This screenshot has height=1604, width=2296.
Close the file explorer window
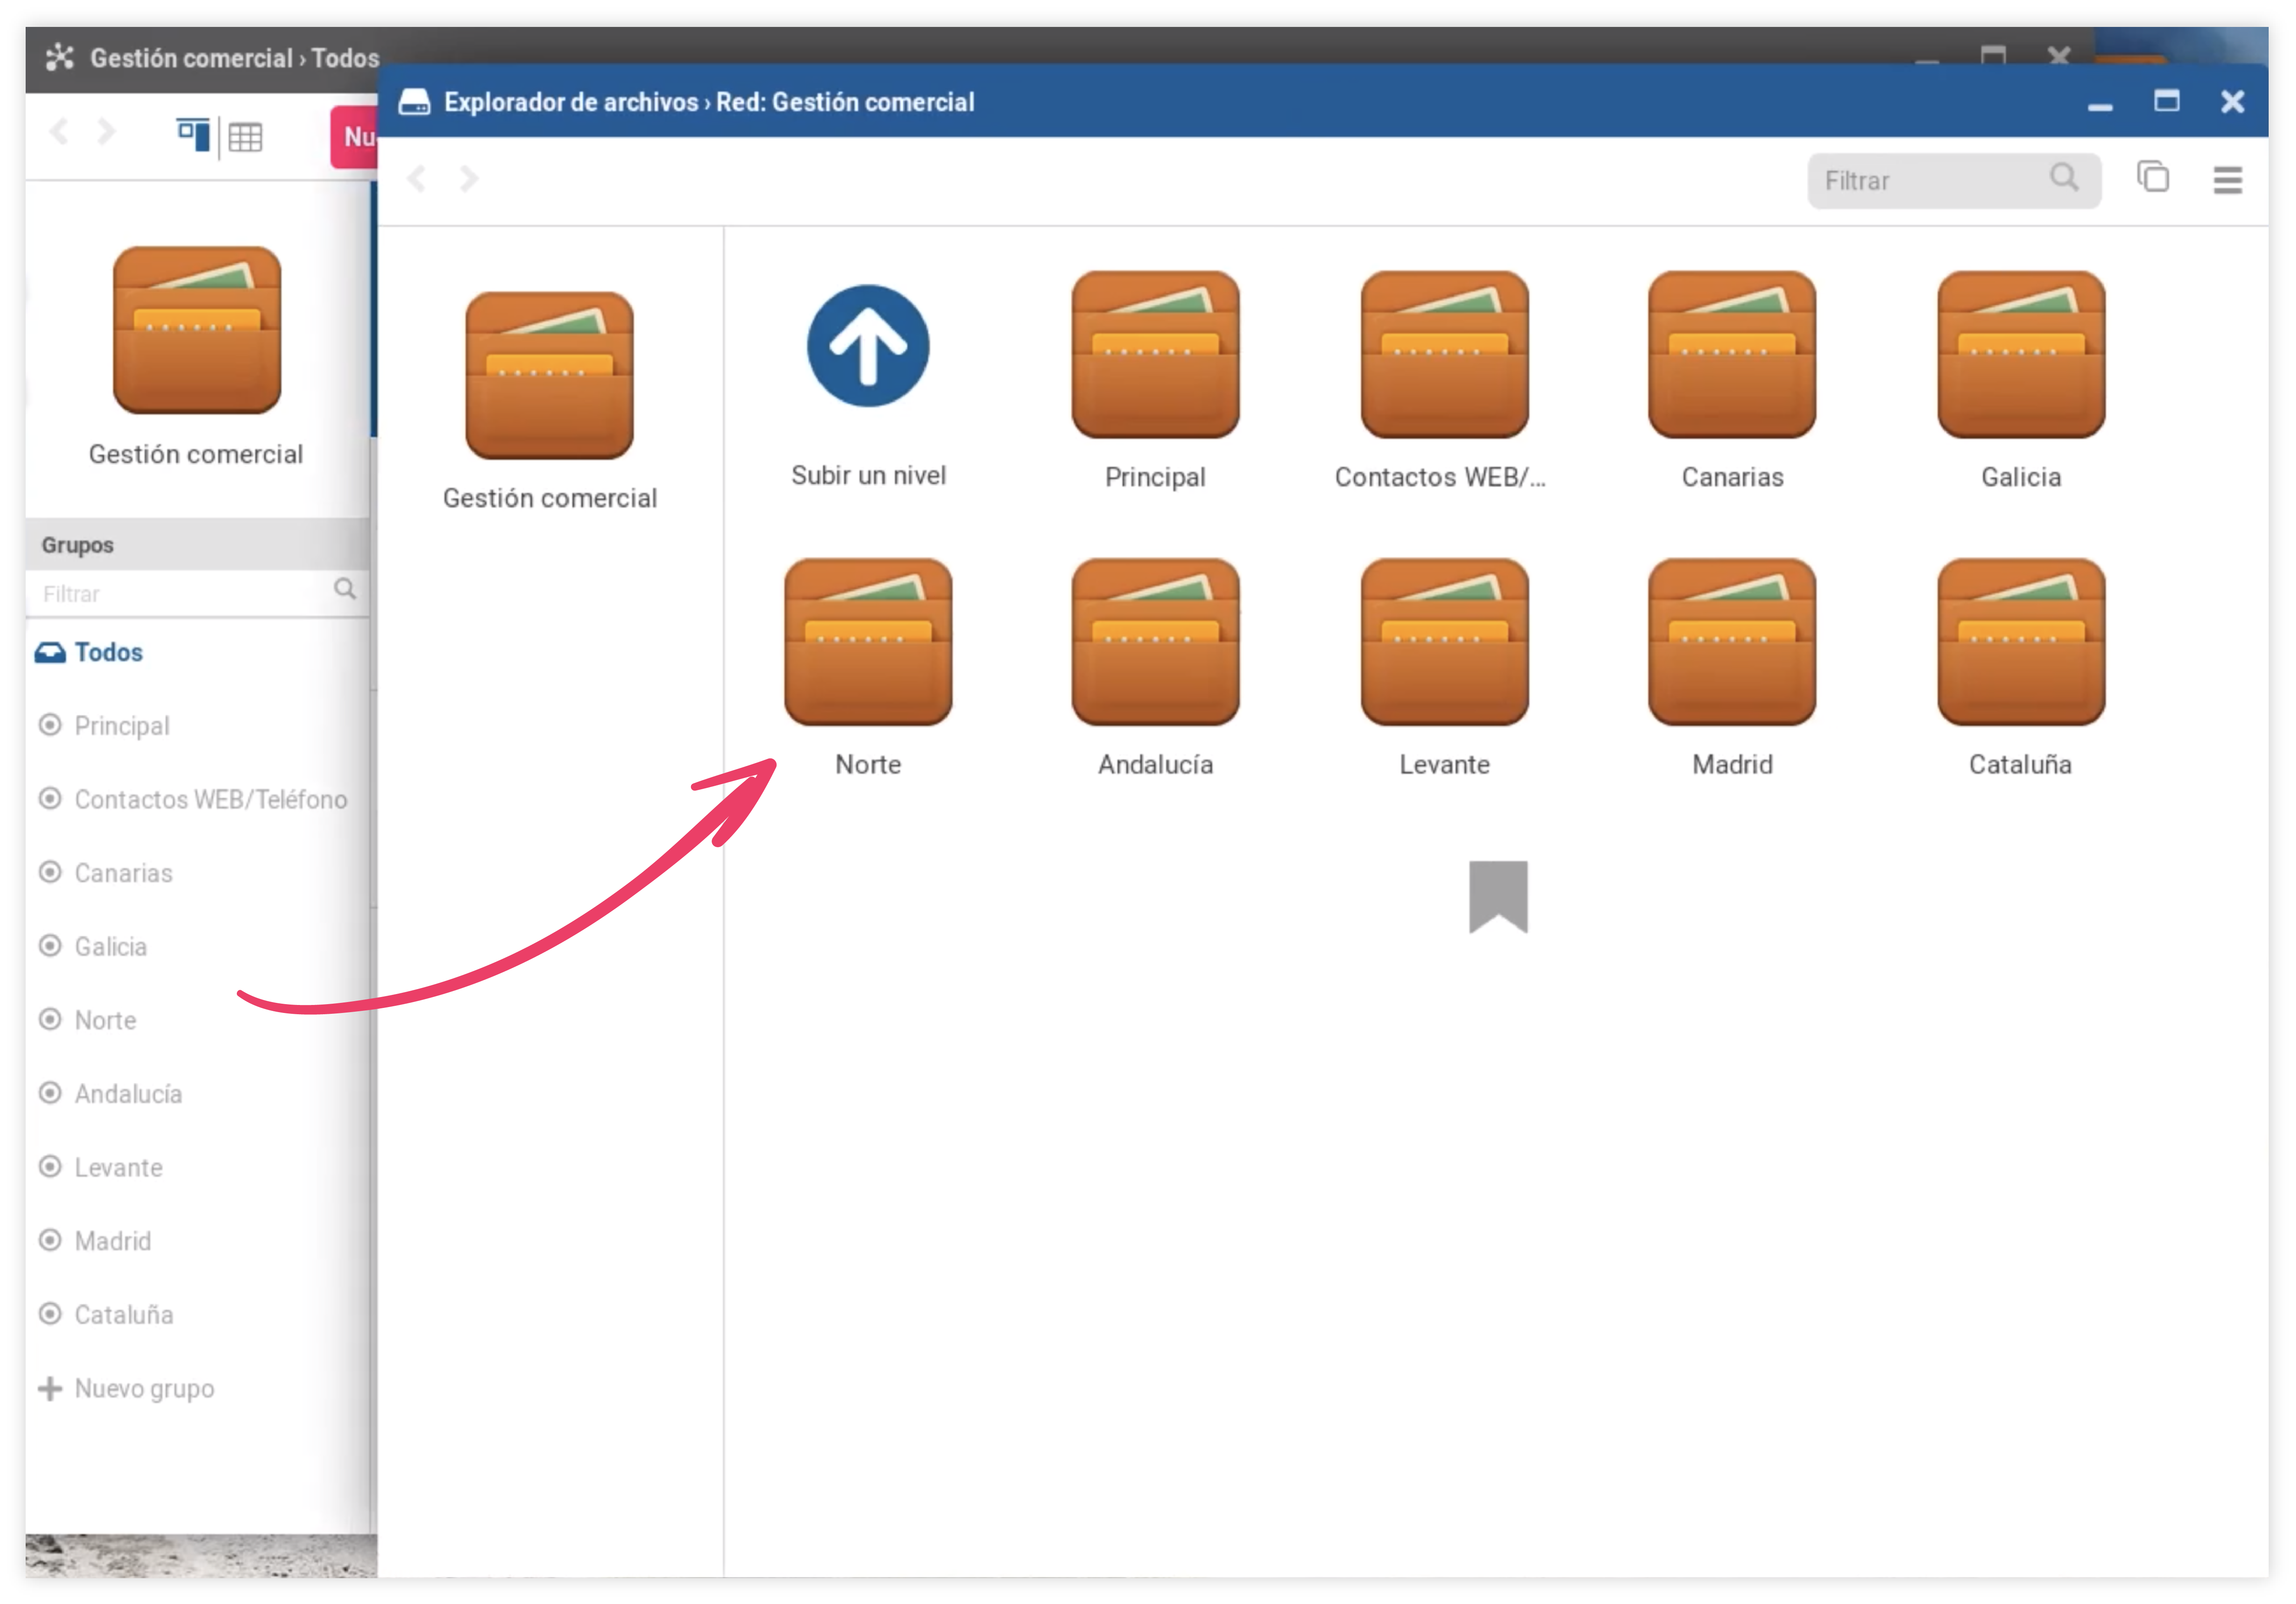(x=2232, y=102)
